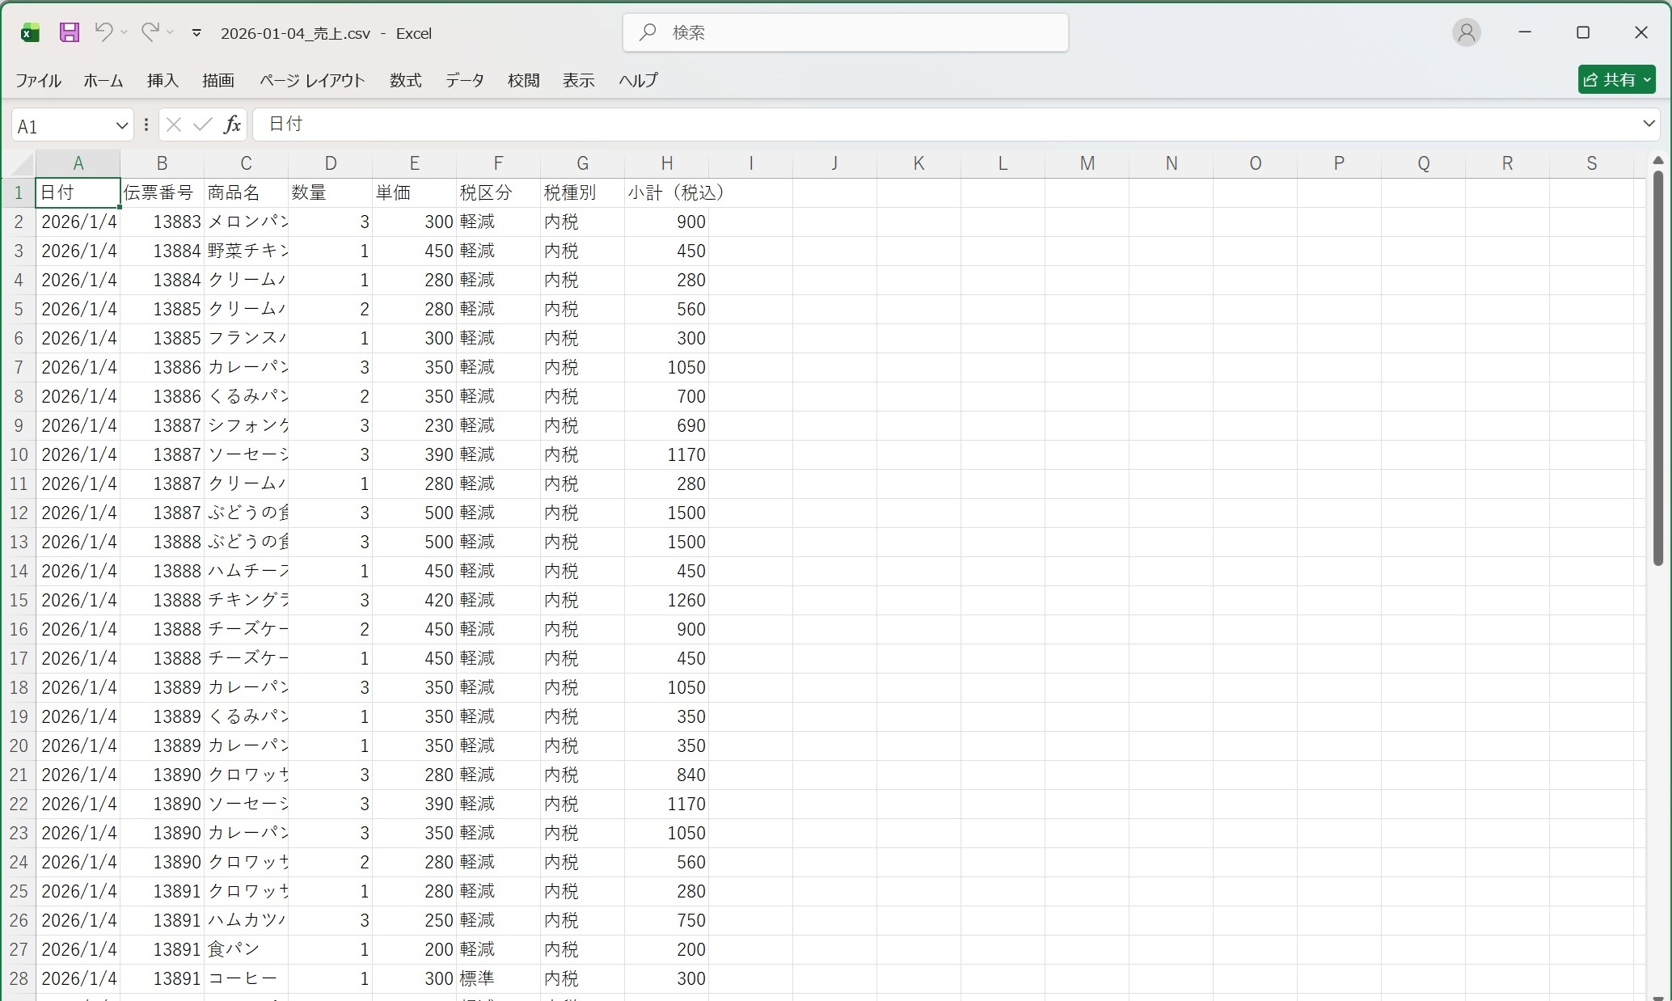Expand the formula bar with the chevron
This screenshot has height=1001, width=1672.
pyautogui.click(x=1647, y=124)
